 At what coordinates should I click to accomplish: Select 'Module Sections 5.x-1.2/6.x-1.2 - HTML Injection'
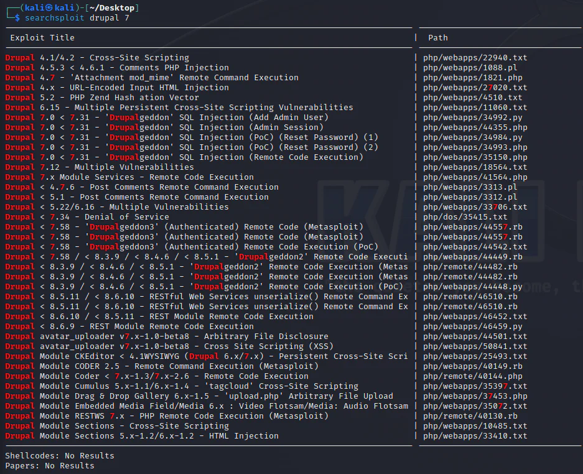click(142, 436)
